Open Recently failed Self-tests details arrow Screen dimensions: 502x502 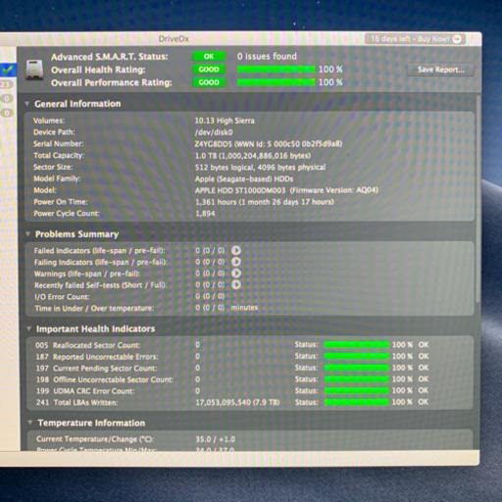tap(236, 284)
